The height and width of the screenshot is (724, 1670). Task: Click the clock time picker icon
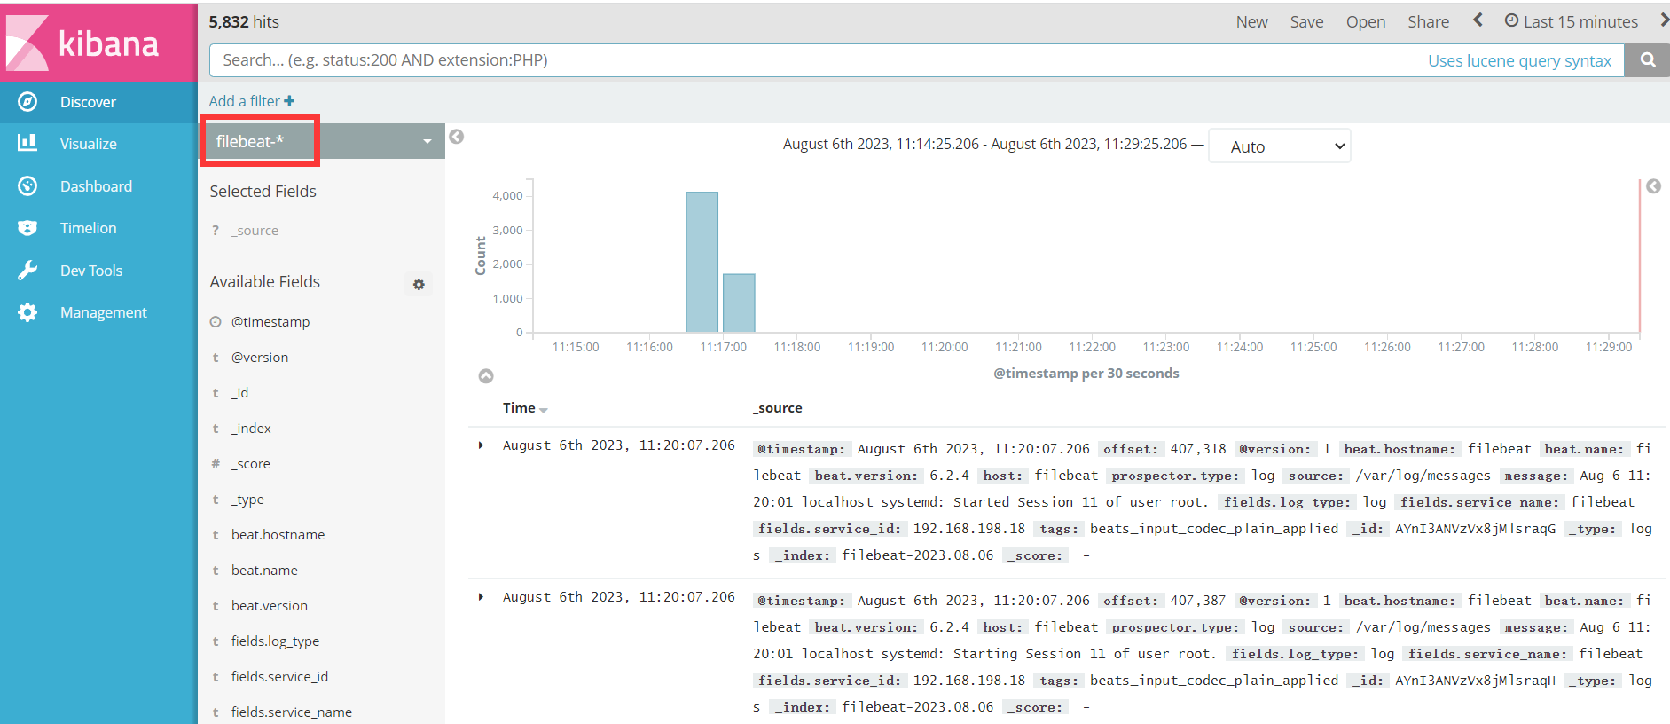click(x=1511, y=20)
